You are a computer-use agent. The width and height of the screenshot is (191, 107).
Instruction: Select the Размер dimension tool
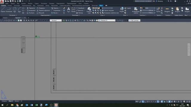(73, 10)
